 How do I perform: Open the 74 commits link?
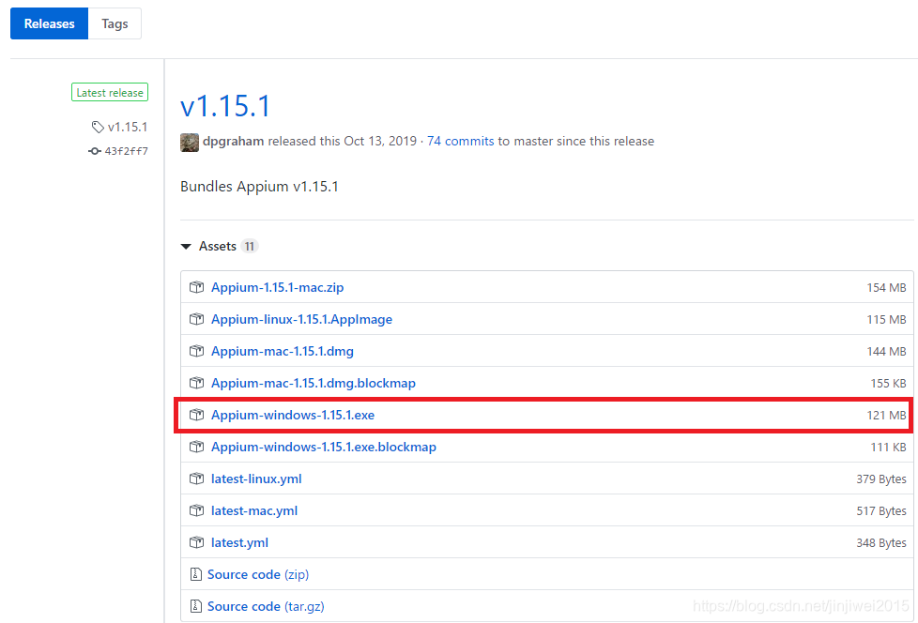click(460, 141)
